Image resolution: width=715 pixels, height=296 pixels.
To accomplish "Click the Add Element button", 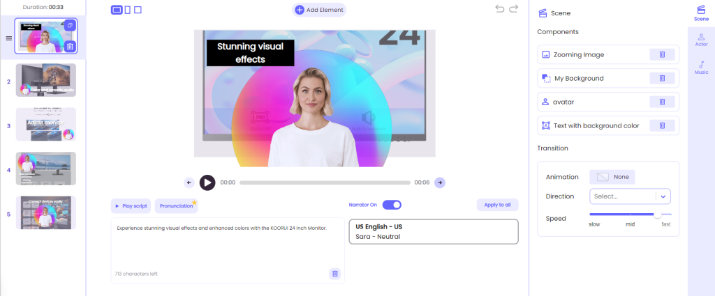I will [318, 10].
